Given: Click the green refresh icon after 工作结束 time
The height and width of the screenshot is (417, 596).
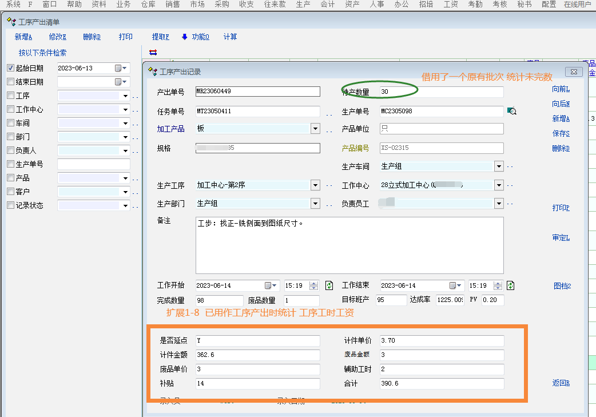Looking at the screenshot, I should (511, 285).
